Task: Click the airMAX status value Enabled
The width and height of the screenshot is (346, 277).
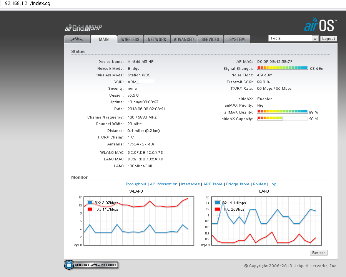Action: [x=265, y=99]
